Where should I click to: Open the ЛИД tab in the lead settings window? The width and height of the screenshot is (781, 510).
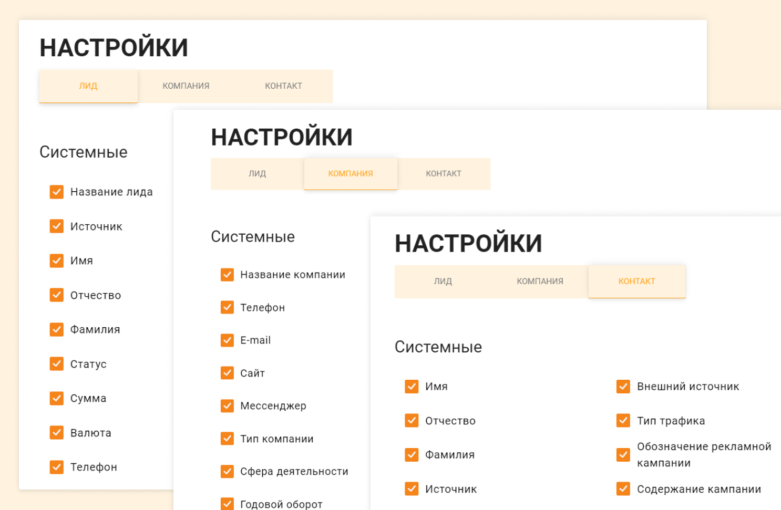click(88, 86)
